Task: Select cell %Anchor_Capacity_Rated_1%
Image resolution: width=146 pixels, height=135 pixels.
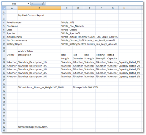Action: tap(113, 62)
